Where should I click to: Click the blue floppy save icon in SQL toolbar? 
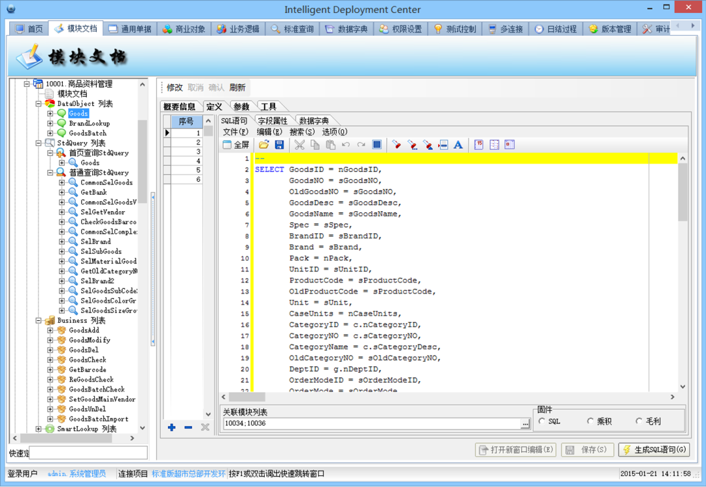click(279, 144)
